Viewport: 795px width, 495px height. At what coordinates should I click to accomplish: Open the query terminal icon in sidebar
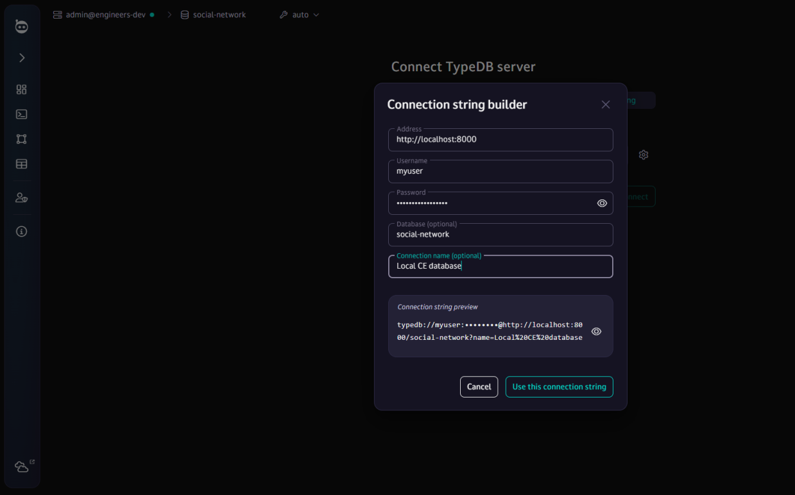coord(22,114)
